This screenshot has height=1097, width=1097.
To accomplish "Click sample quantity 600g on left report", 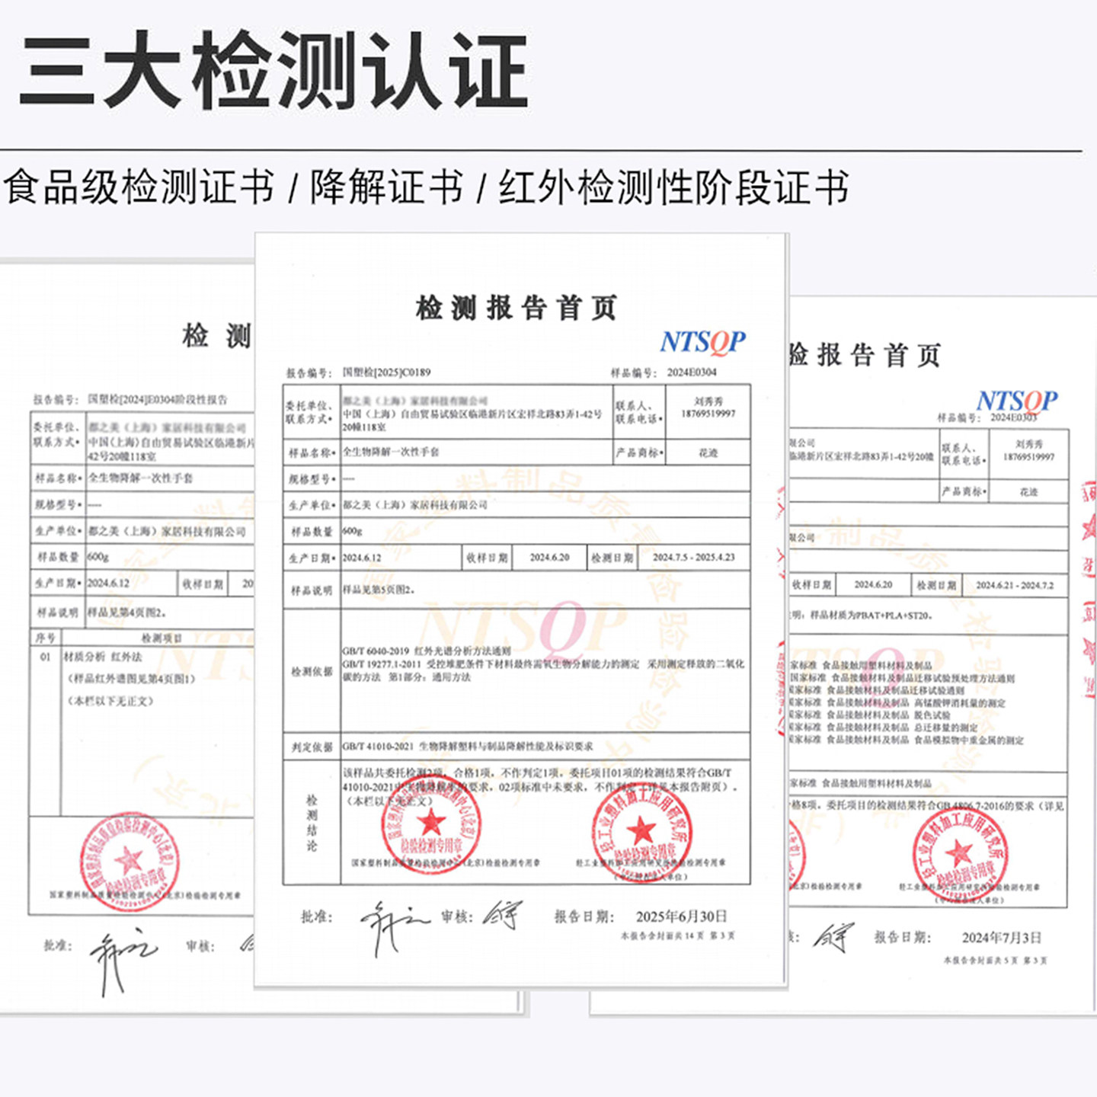I will 98,557.
